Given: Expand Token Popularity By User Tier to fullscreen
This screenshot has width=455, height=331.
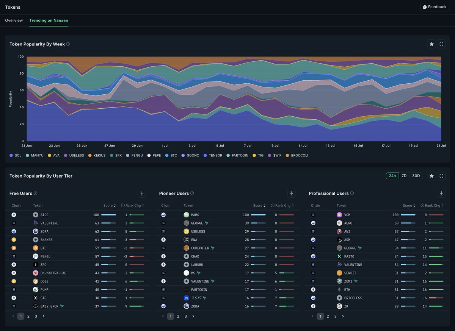Looking at the screenshot, I should click(x=441, y=176).
